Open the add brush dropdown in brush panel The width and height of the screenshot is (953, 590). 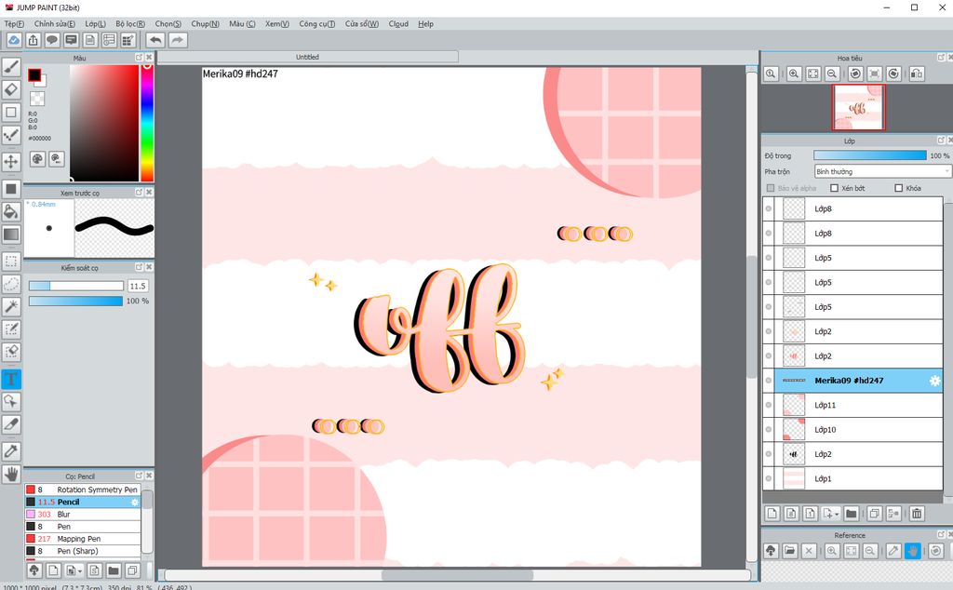80,571
